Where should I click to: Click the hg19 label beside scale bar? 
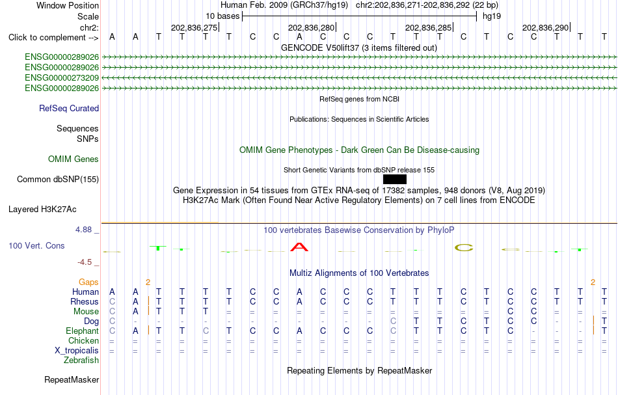(492, 16)
